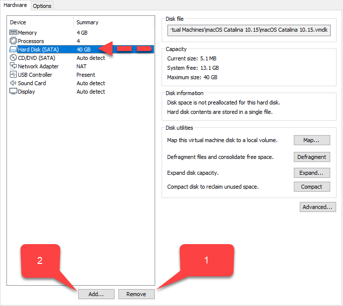343x306 pixels.
Task: Click the Compact disk button
Action: (312, 187)
